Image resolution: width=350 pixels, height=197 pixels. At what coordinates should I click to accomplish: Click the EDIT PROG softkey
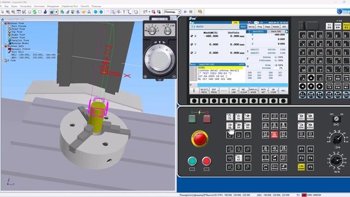214,91
